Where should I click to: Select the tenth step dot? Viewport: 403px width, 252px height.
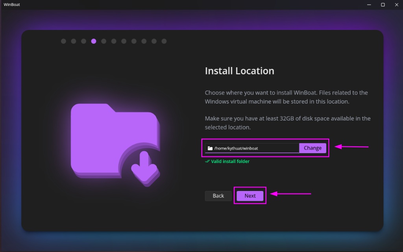[x=154, y=41]
